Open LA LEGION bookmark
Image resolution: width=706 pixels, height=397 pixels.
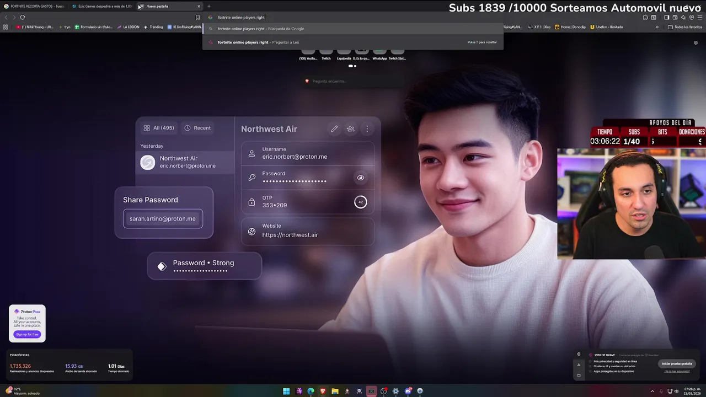[128, 26]
